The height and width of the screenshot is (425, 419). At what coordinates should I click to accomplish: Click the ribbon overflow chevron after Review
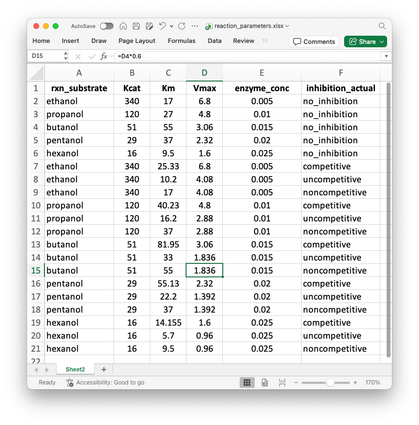click(x=265, y=41)
